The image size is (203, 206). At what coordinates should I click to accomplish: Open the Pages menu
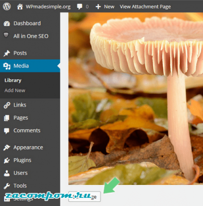pyautogui.click(x=21, y=118)
